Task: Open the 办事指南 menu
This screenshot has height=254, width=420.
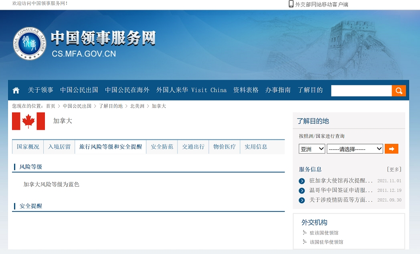Action: pyautogui.click(x=278, y=90)
